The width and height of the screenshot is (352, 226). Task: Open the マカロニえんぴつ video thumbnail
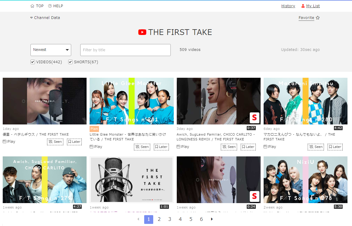coord(306,101)
